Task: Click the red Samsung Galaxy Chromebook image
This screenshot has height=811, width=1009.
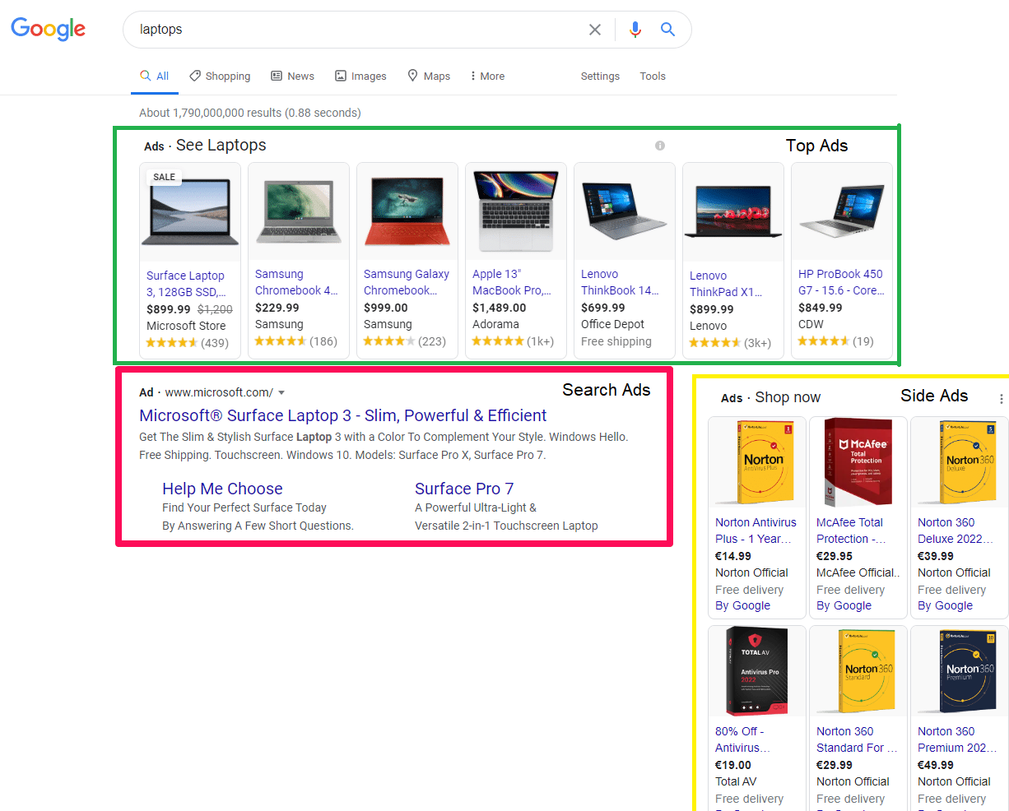Action: click(407, 212)
